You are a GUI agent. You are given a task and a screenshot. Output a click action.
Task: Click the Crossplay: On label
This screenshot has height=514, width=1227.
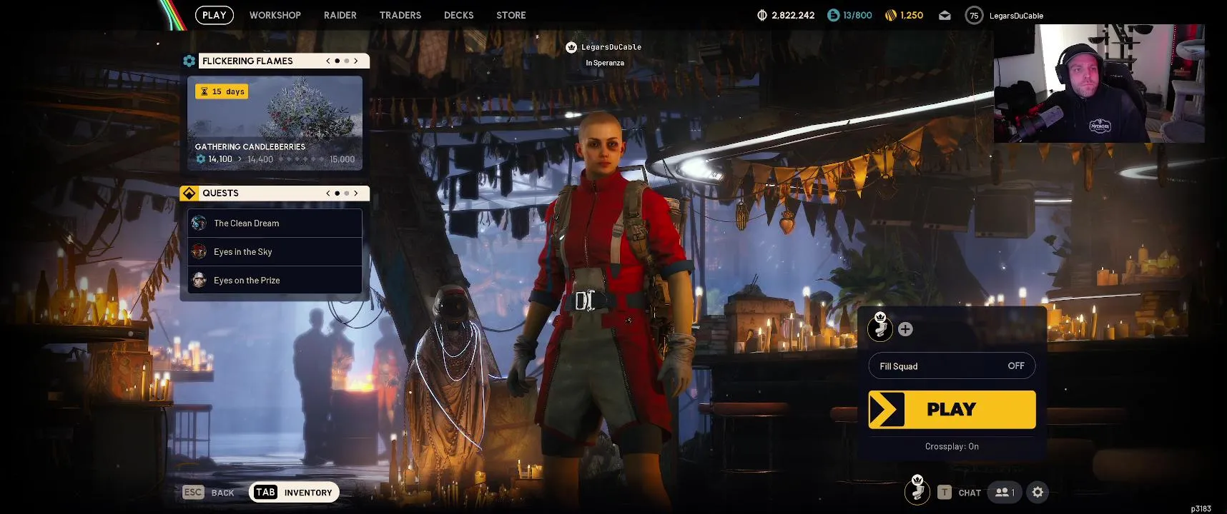(x=952, y=446)
